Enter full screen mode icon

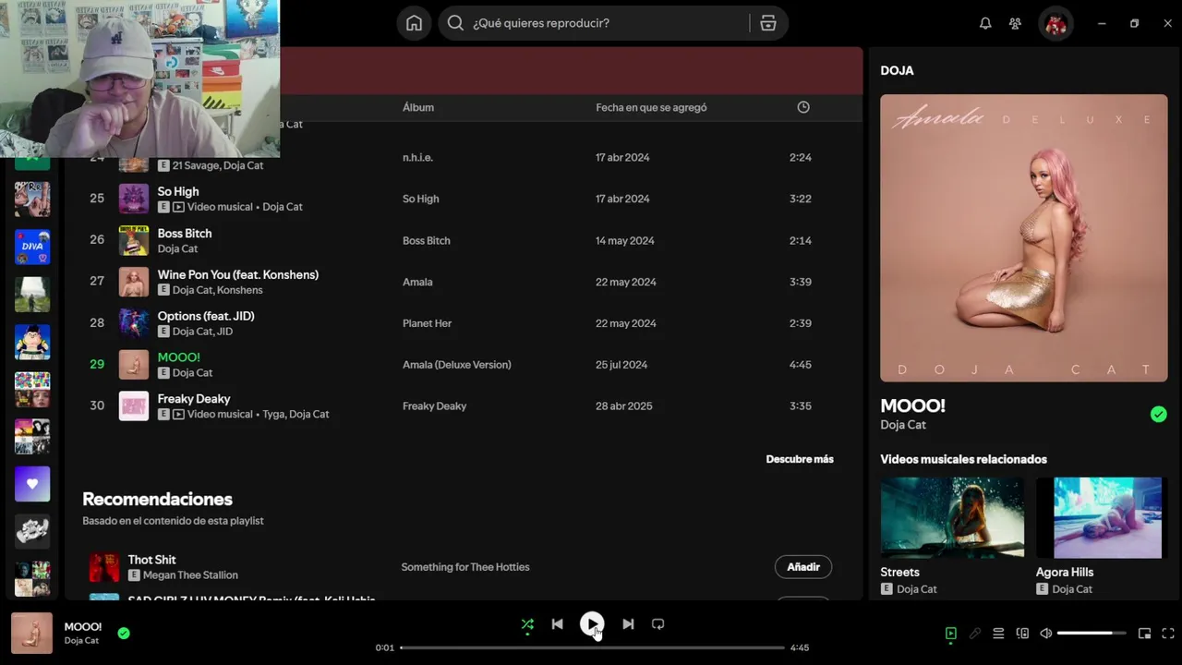pos(1168,634)
